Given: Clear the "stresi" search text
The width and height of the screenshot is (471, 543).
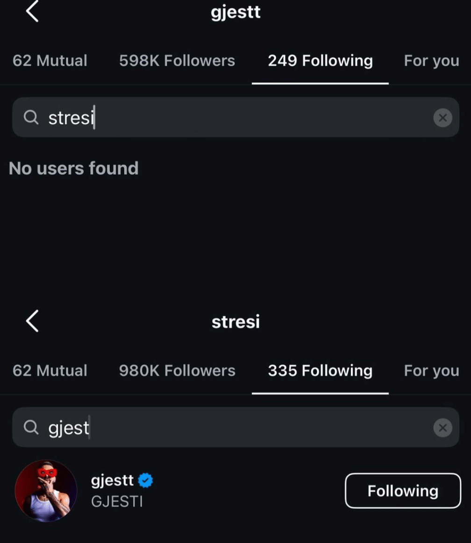Looking at the screenshot, I should (x=442, y=118).
